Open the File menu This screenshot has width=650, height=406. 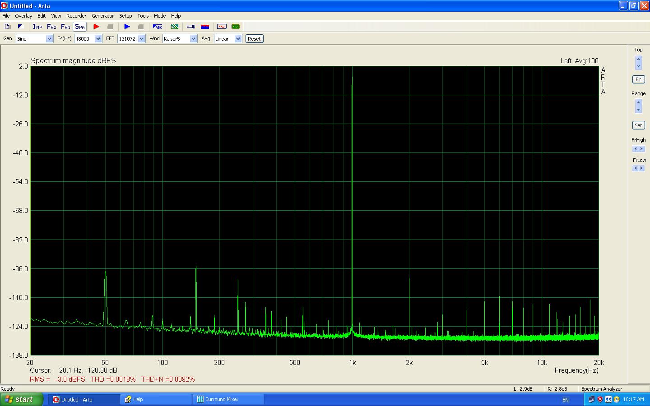click(x=6, y=16)
